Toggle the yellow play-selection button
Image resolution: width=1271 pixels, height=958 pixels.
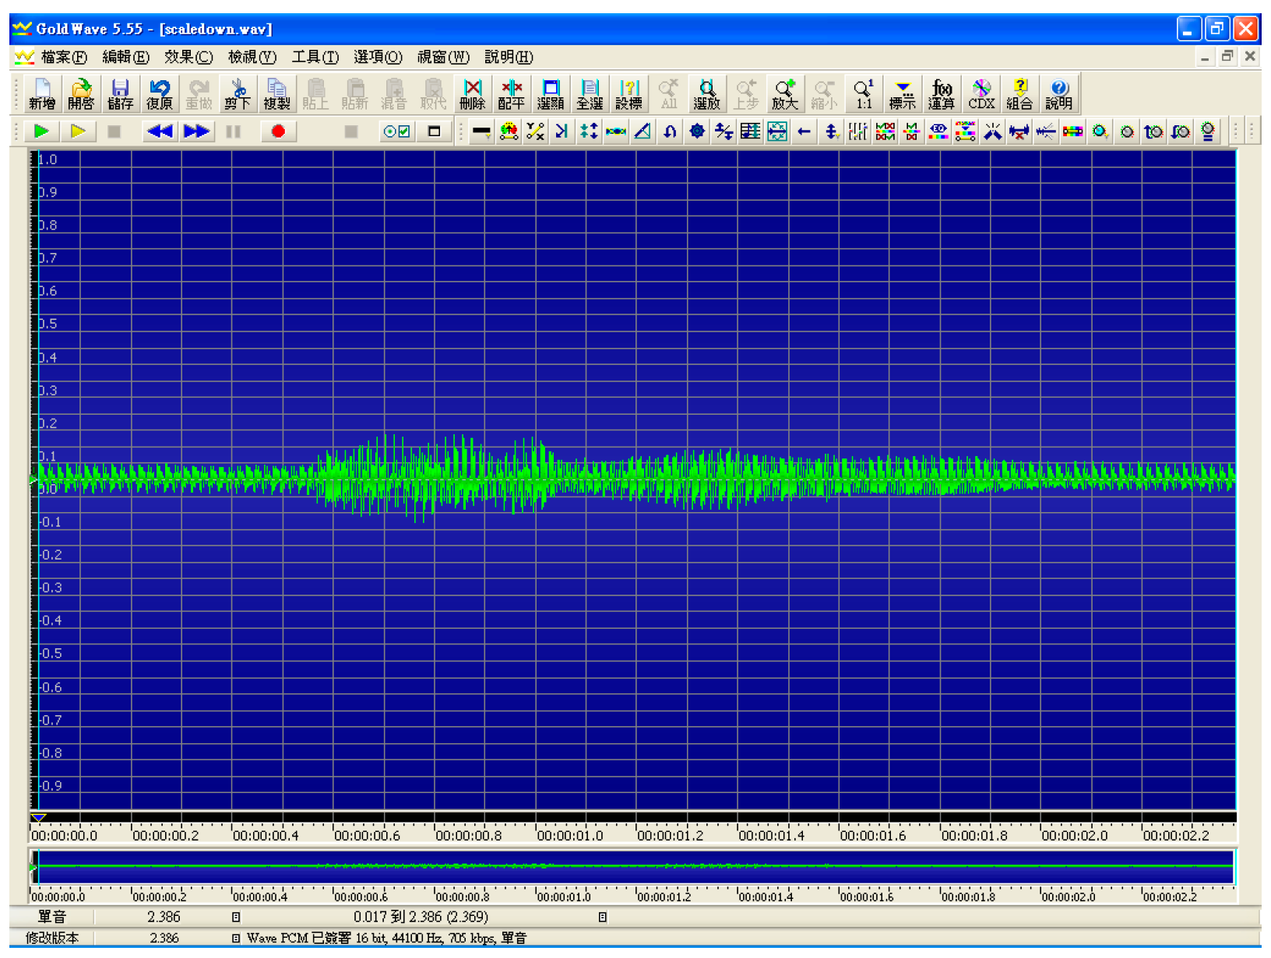coord(78,132)
